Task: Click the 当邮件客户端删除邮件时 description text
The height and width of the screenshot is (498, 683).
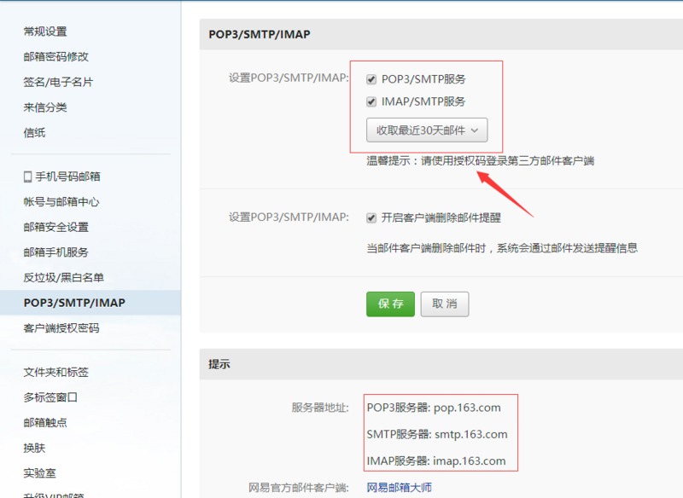Action: (x=502, y=248)
